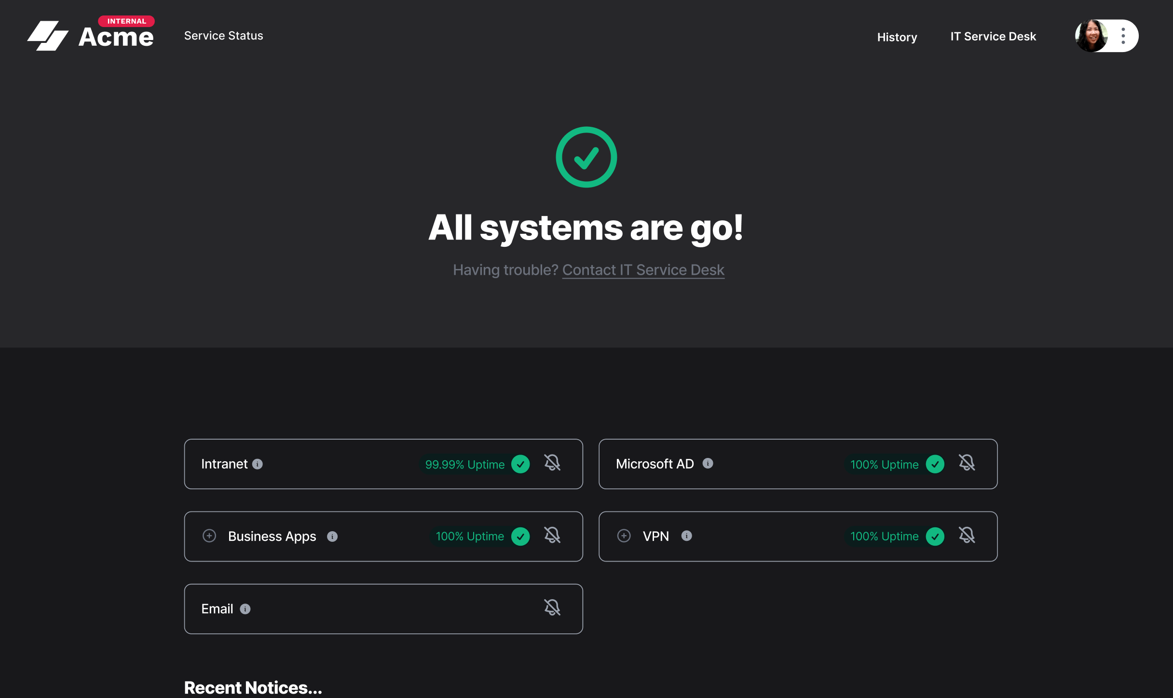Expand the VPN service group

pos(624,536)
